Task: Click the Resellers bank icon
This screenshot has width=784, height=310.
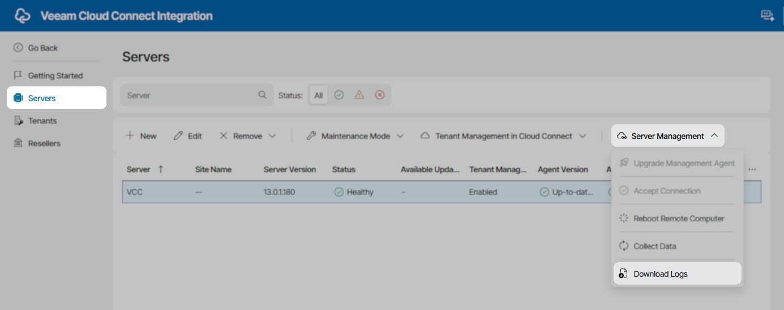Action: (x=18, y=143)
